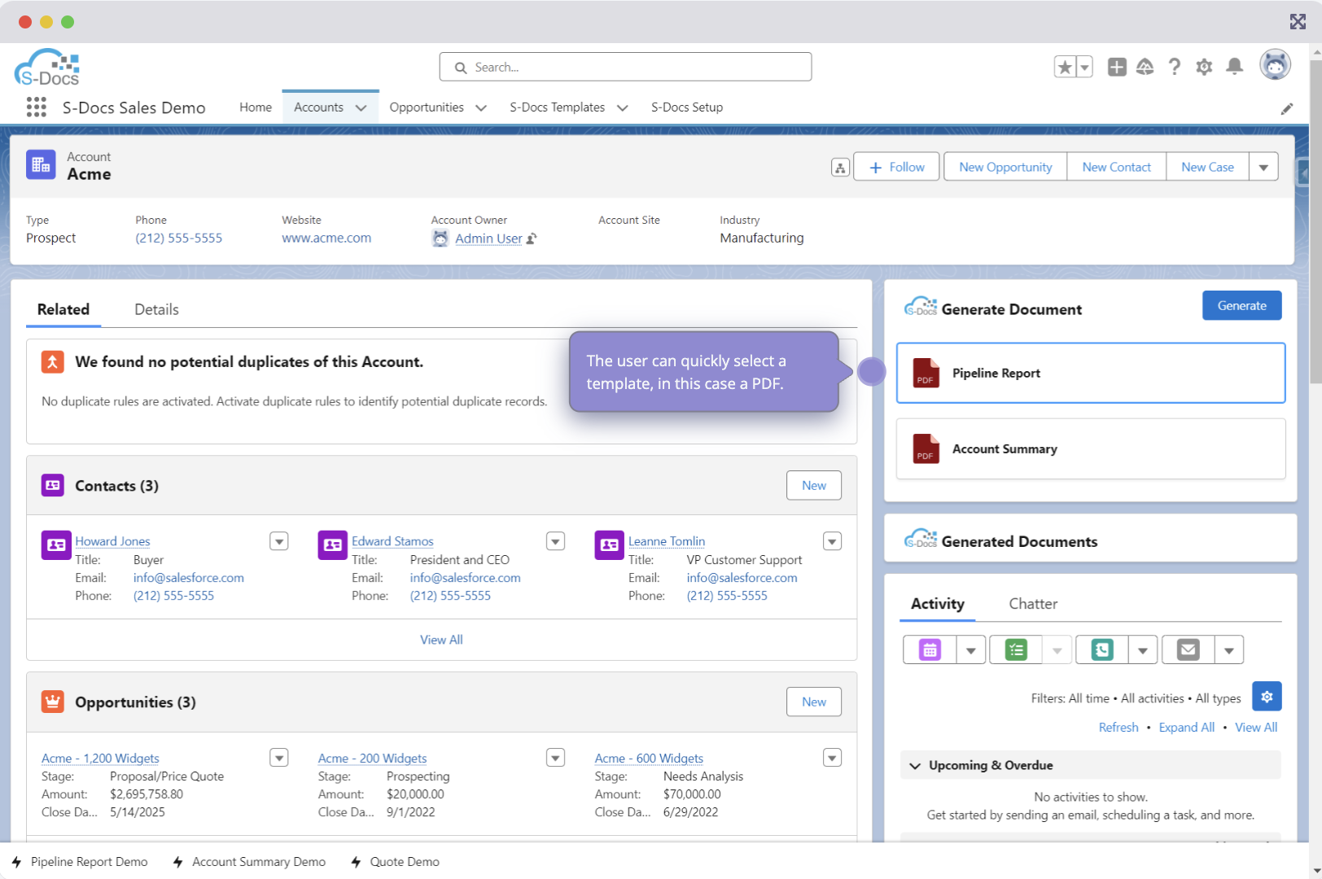Open the Opportunities tab dropdown chevron
Screen dimensions: 1322x879
[481, 107]
